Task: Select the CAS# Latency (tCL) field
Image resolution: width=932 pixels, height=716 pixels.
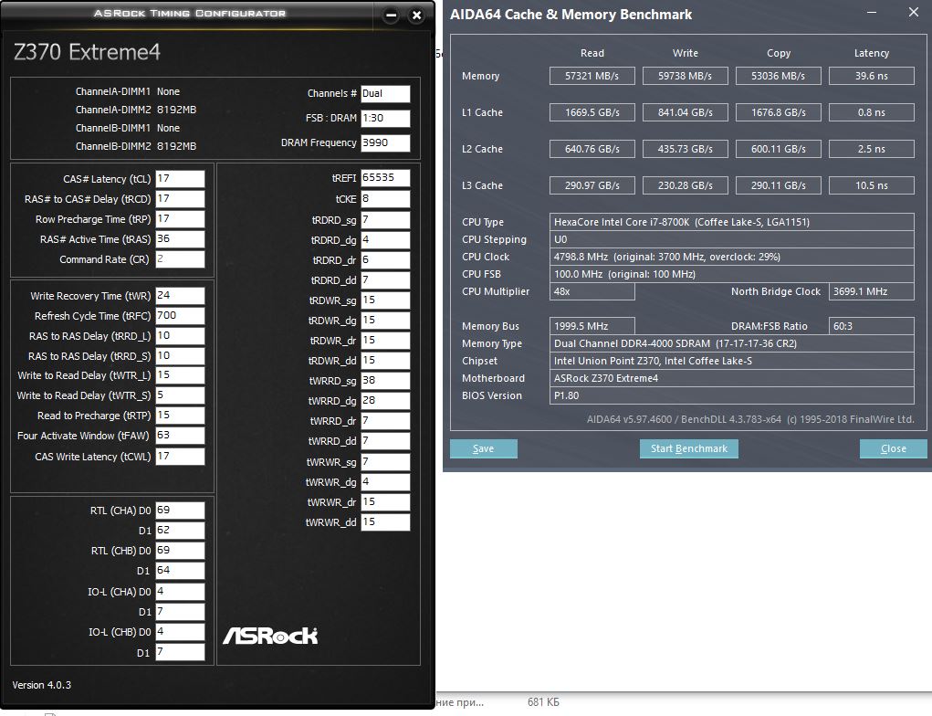Action: [x=180, y=178]
